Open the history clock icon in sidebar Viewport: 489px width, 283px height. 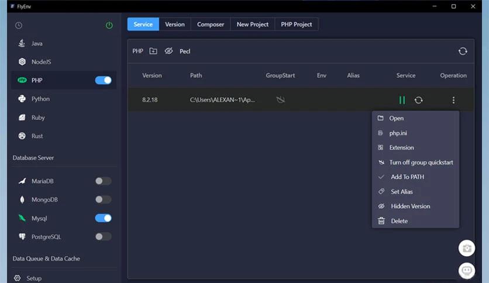(x=18, y=25)
